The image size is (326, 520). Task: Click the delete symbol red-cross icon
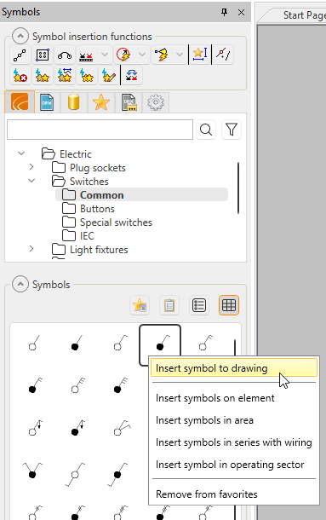(x=20, y=75)
